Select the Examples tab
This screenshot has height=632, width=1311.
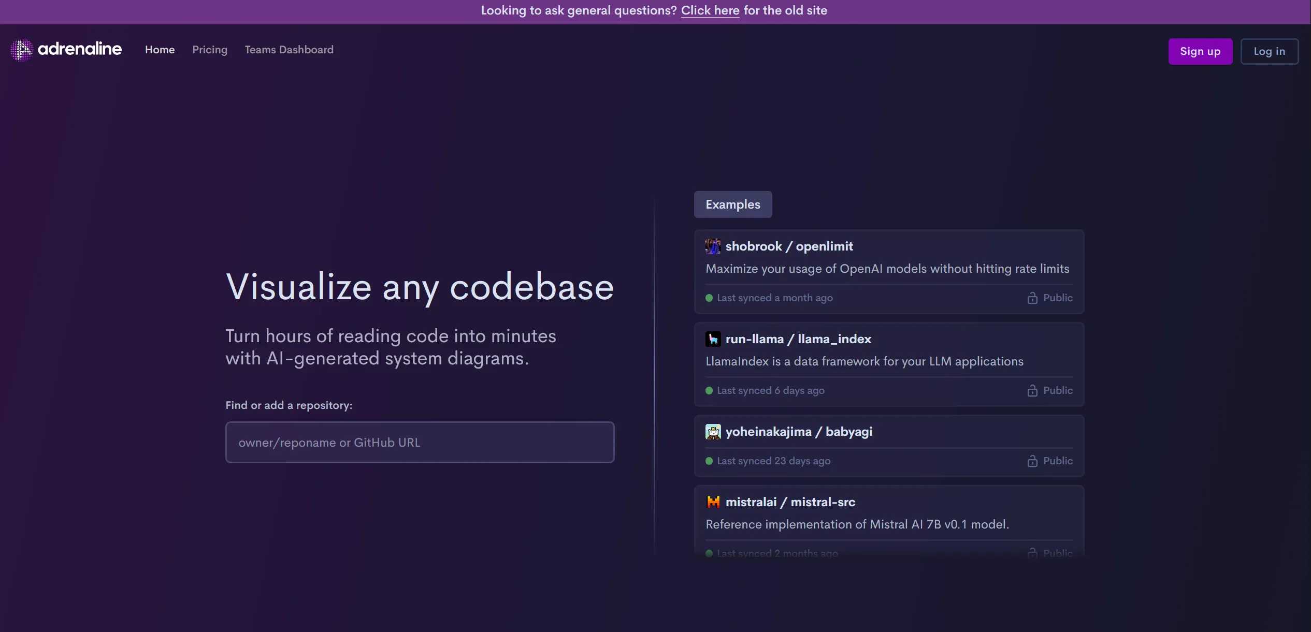tap(732, 204)
